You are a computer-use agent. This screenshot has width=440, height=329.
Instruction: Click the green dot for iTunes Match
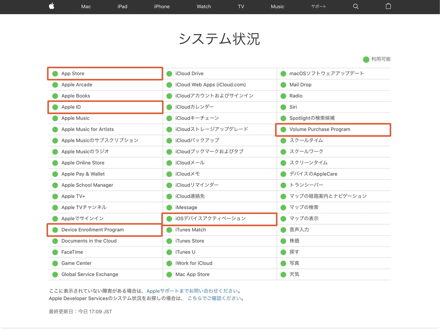(169, 230)
